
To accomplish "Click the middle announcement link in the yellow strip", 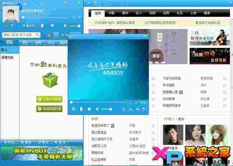I will 161,23.
